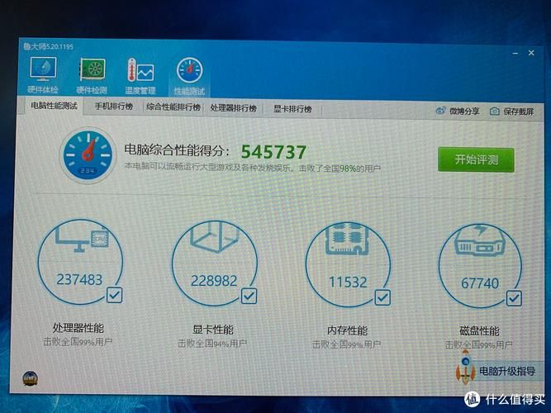
Task: Click the round badge icon at bottom left
Action: (31, 378)
